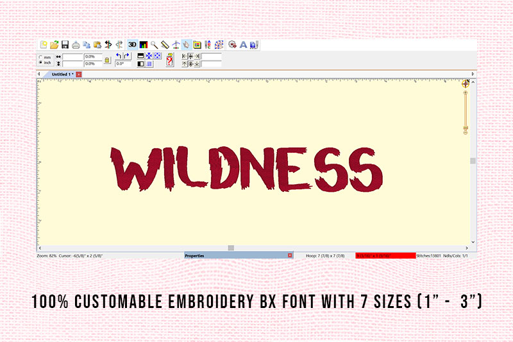This screenshot has height=342, width=513.
Task: Click the horizontal scrollbar thumb
Action: click(231, 248)
